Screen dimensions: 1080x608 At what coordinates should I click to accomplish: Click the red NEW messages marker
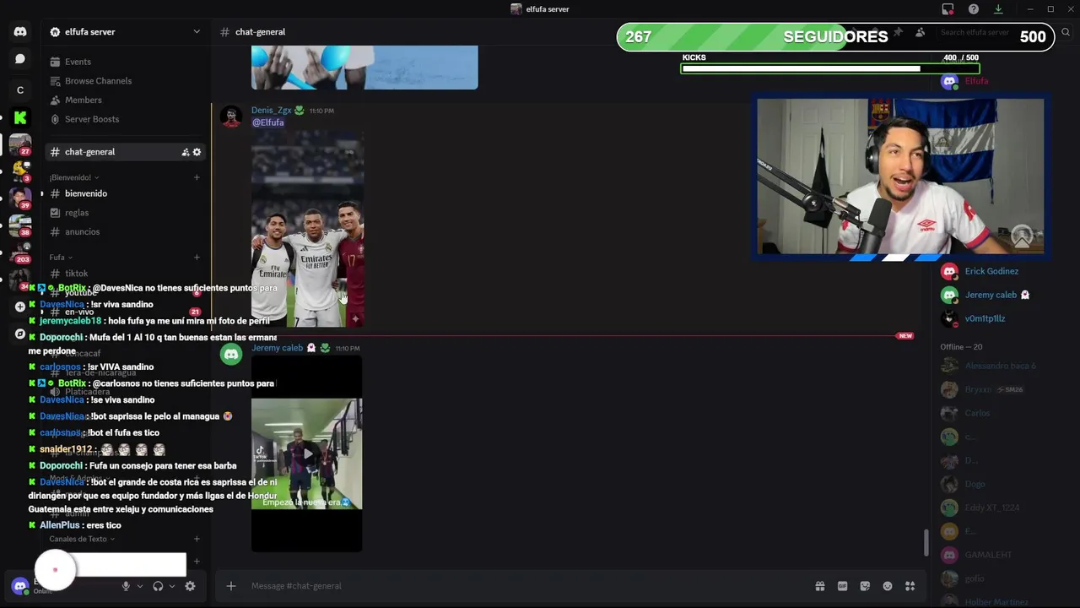tap(905, 336)
